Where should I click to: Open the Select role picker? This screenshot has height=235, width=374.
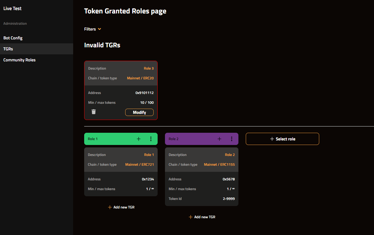click(282, 139)
